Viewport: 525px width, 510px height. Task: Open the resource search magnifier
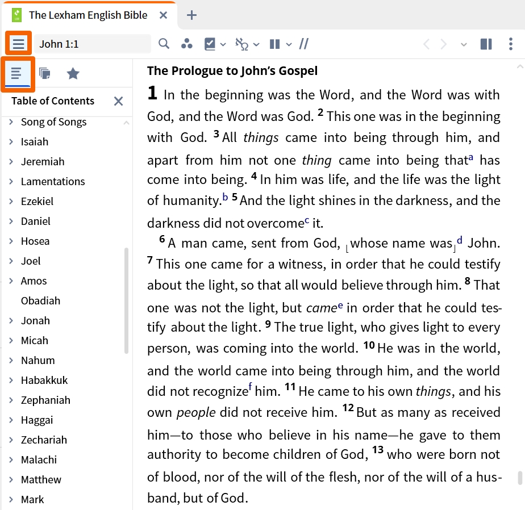pyautogui.click(x=164, y=44)
